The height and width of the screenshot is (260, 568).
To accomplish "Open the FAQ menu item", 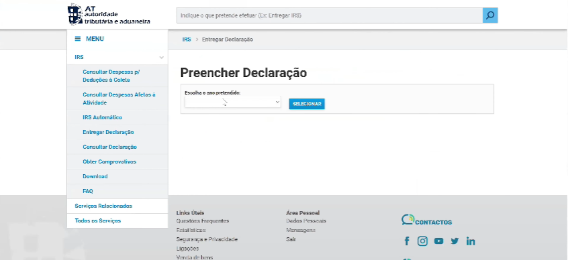I will click(88, 191).
